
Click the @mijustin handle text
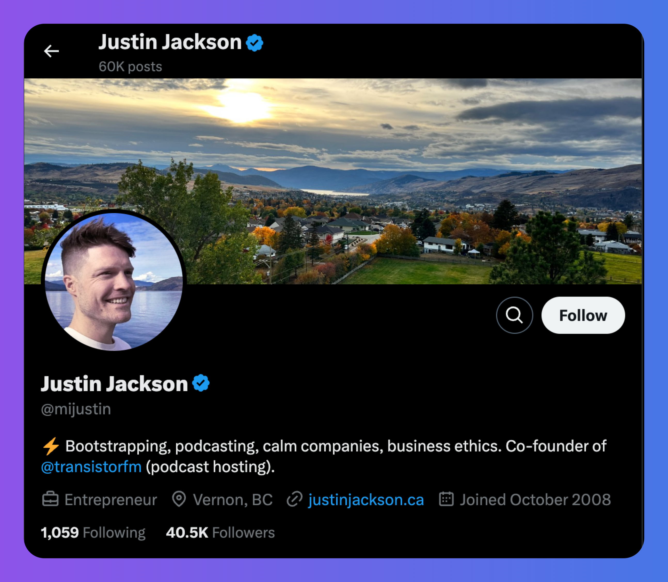(76, 409)
